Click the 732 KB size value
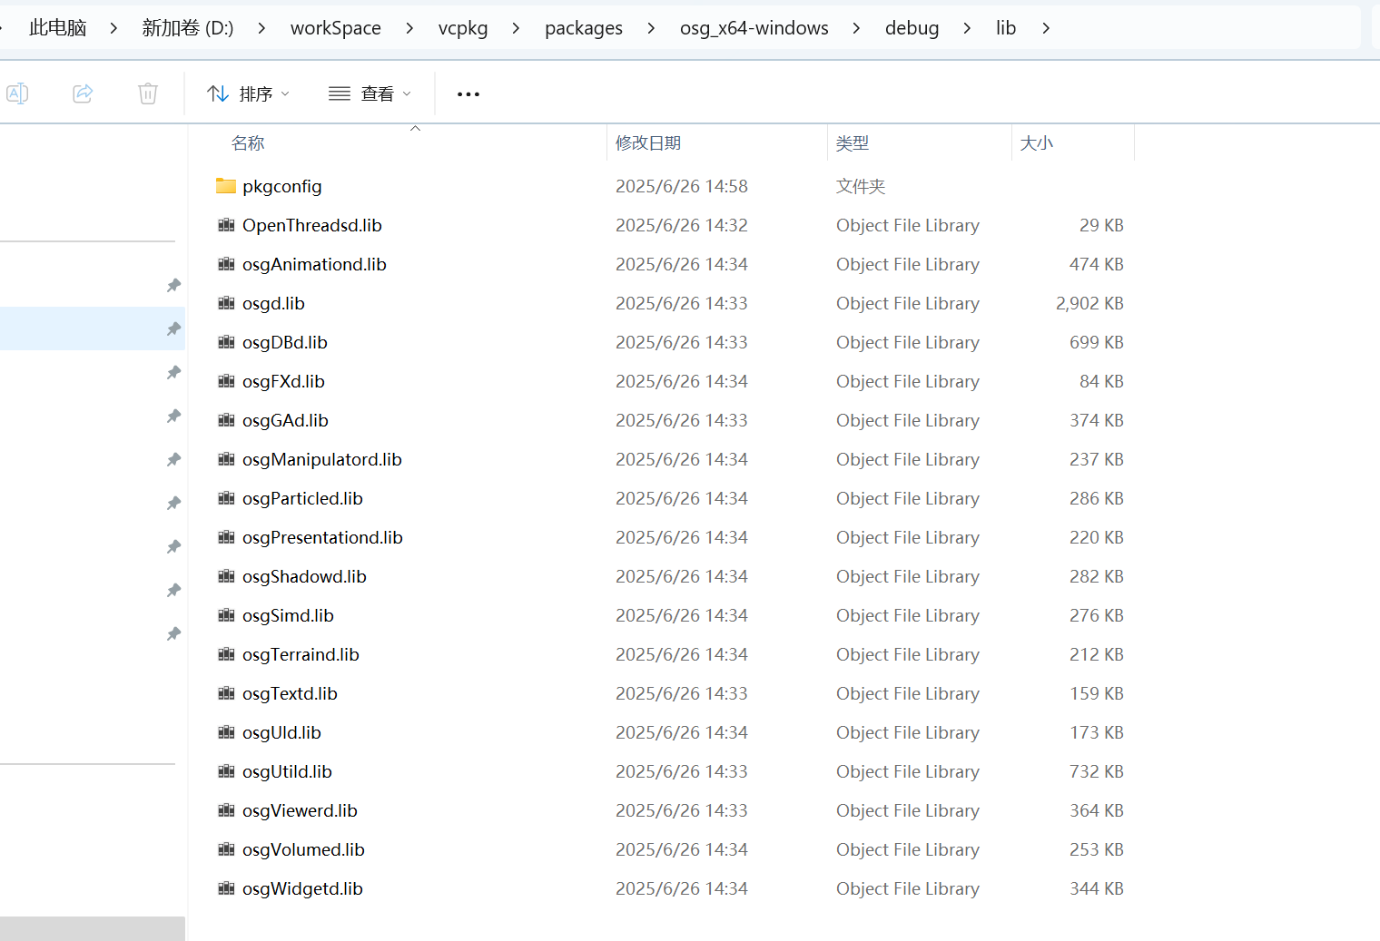1380x941 pixels. (x=1097, y=771)
